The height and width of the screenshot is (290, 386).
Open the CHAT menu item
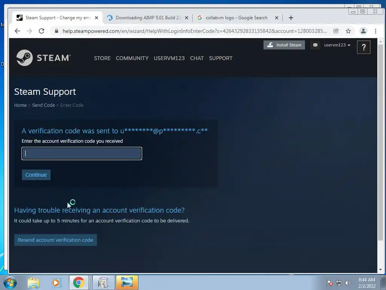(x=197, y=58)
